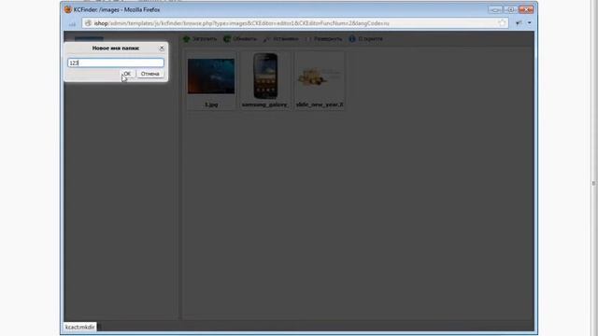Click the slide_new_year file name label
This screenshot has width=598, height=336.
click(x=320, y=105)
